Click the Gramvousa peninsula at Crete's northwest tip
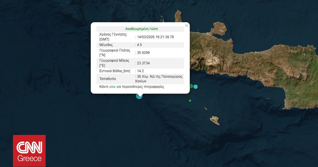Image resolution: width=318 pixels, height=167 pixels. [179, 16]
